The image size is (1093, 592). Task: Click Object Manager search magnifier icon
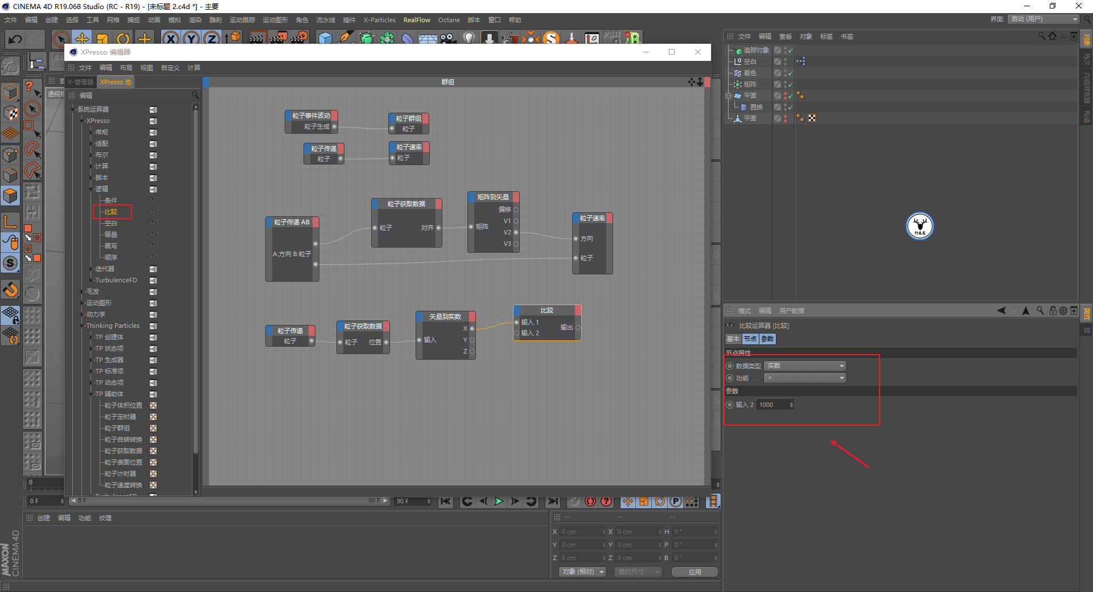pyautogui.click(x=1042, y=36)
